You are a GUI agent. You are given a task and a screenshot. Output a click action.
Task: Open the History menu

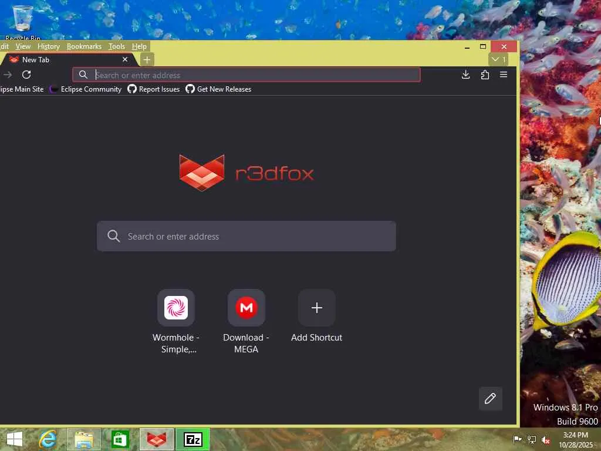pos(49,46)
